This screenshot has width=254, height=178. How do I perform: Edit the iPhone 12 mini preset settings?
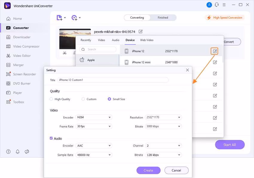(x=215, y=62)
